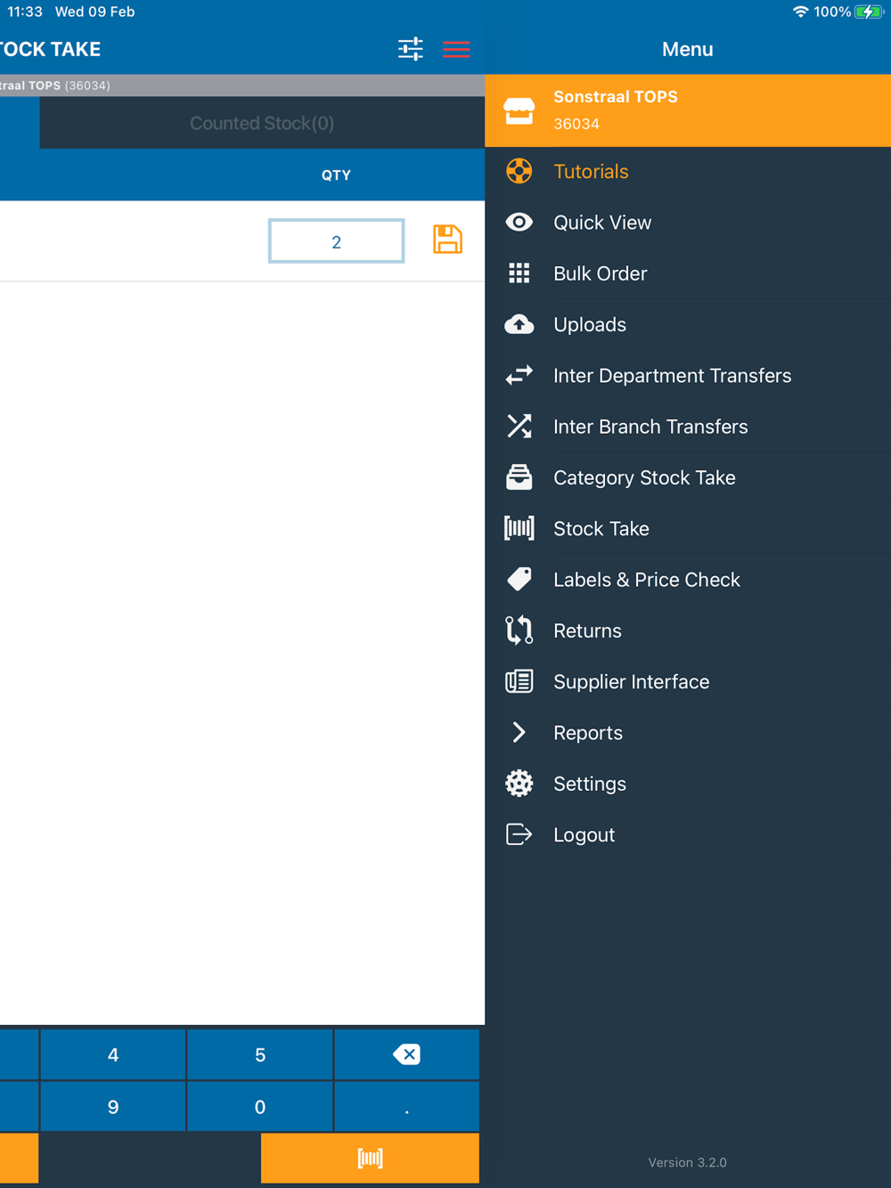Click the 11:33 clock in status bar
The width and height of the screenshot is (891, 1188).
click(x=25, y=12)
